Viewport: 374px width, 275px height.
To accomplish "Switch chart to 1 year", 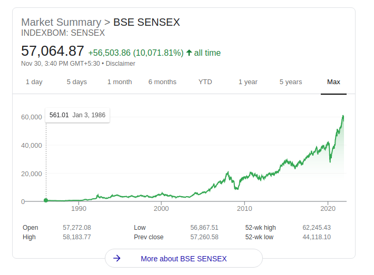I will (248, 82).
